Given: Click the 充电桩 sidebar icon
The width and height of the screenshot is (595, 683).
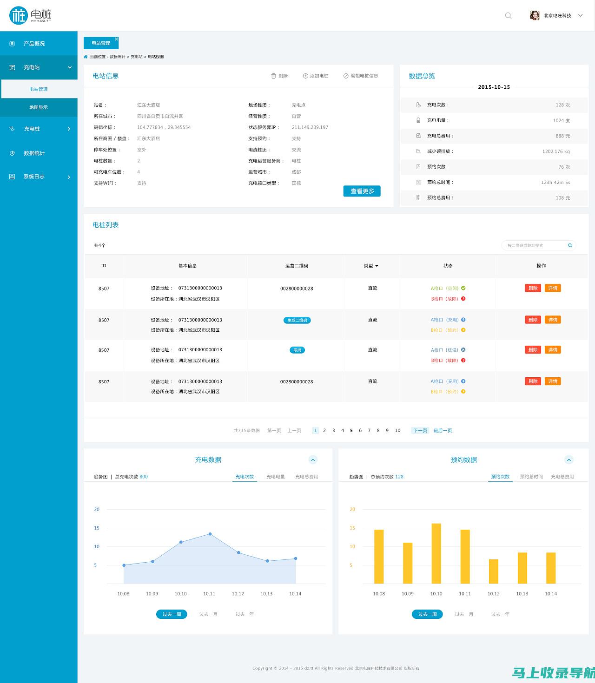Looking at the screenshot, I should click(x=12, y=129).
